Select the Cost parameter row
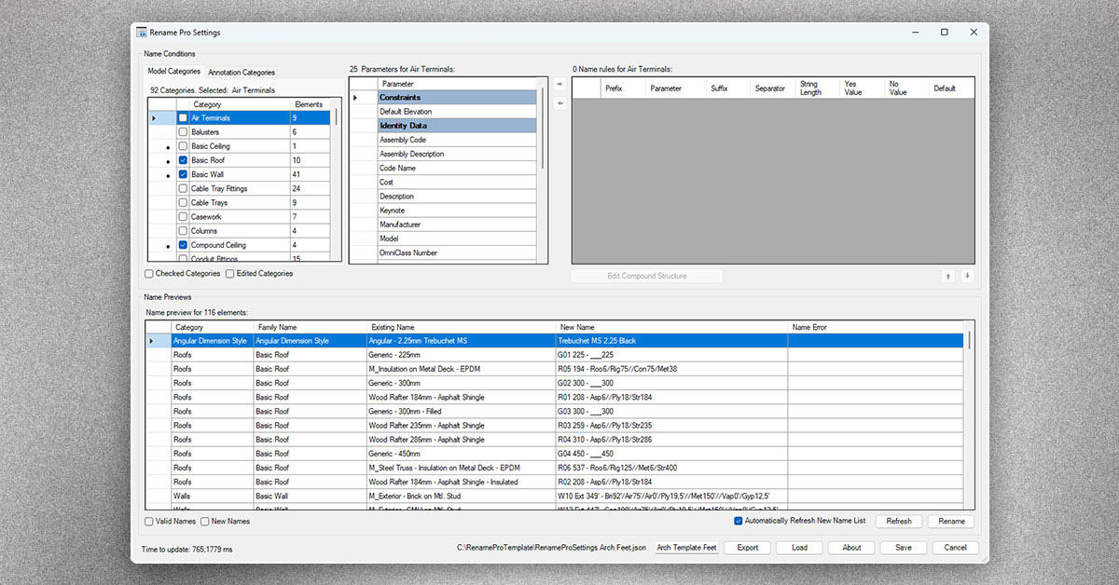The width and height of the screenshot is (1119, 585). pos(444,183)
